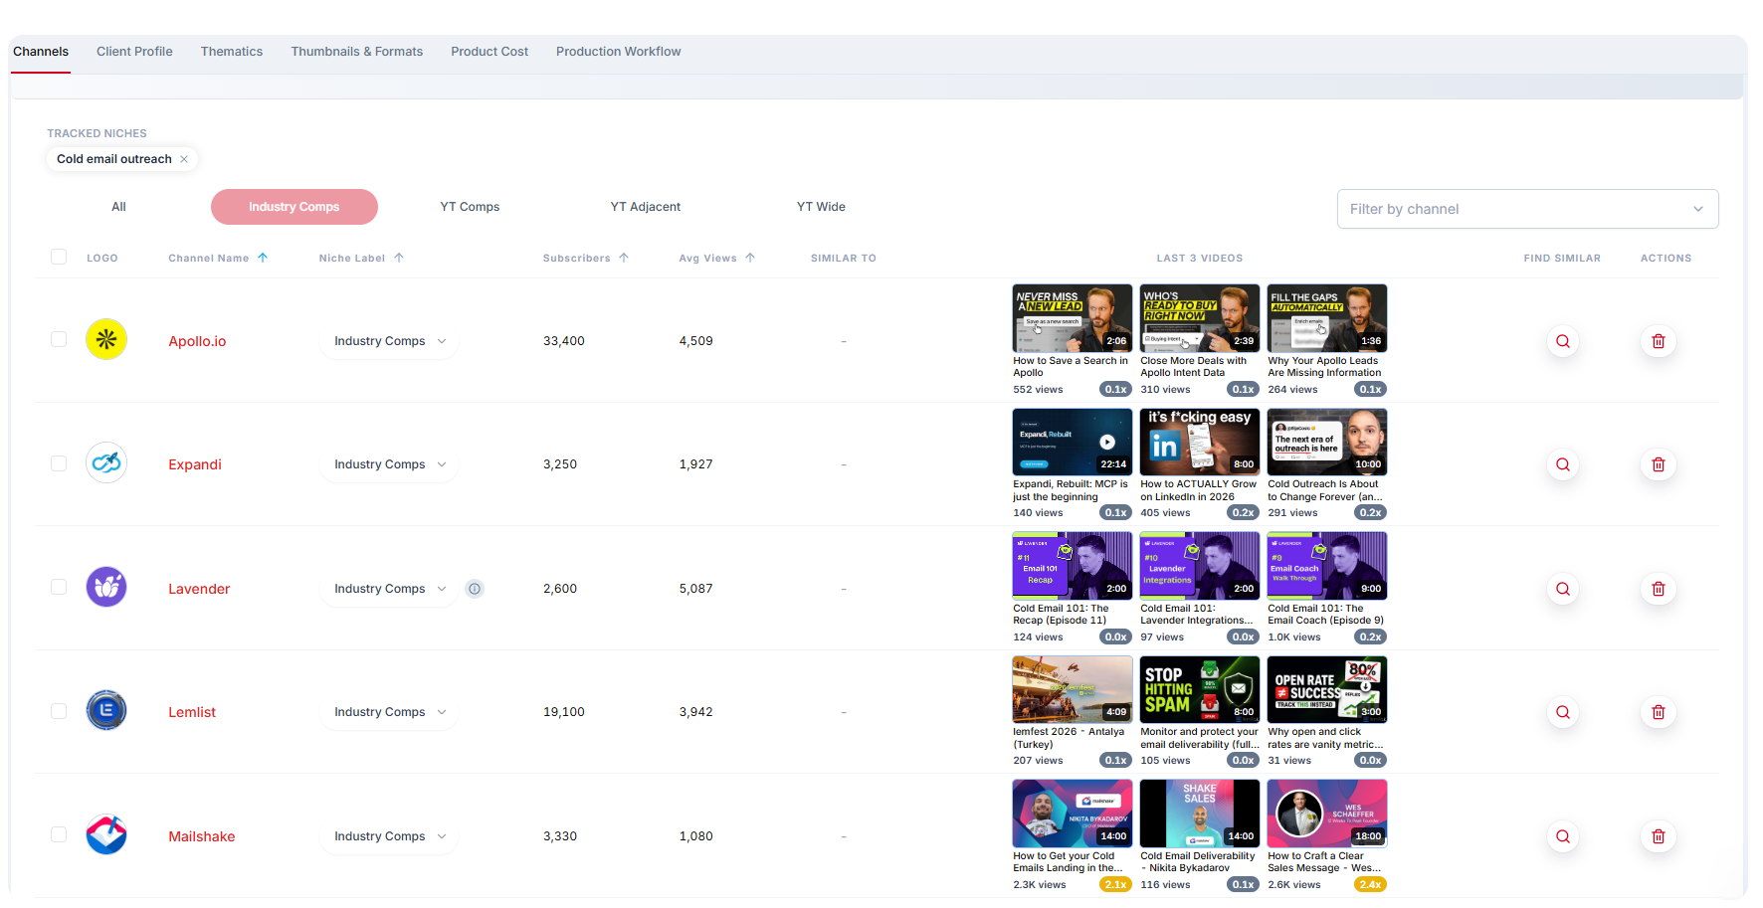The image size is (1763, 908).
Task: Delete the Lemlist channel row
Action: click(1659, 712)
